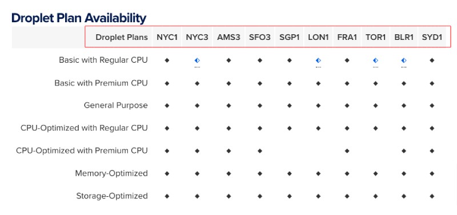
Task: Click the Basic with Regular CPU row label
Action: tap(103, 60)
